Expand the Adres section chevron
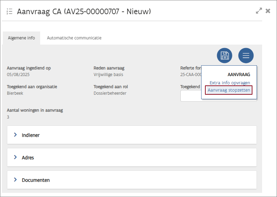277x197 pixels. (x=15, y=157)
